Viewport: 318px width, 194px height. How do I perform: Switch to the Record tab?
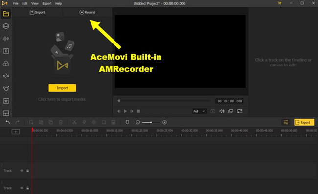pyautogui.click(x=87, y=12)
